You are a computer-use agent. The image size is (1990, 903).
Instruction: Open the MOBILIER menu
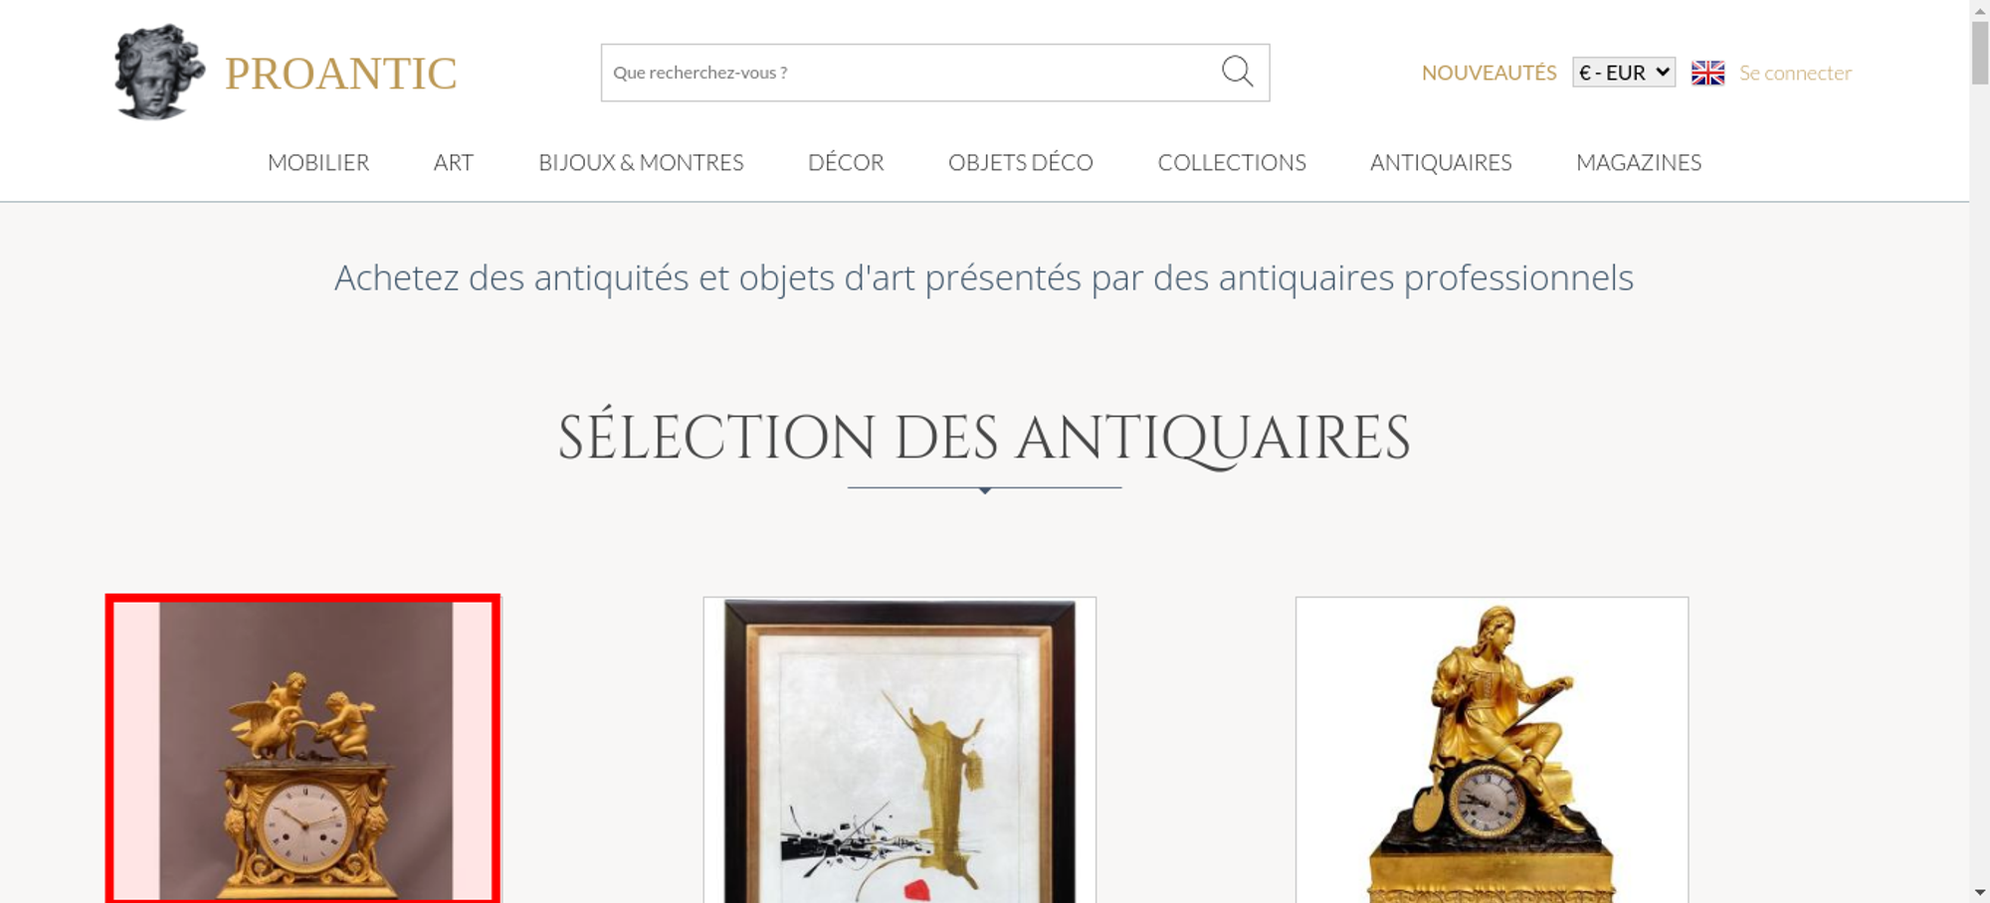(318, 162)
